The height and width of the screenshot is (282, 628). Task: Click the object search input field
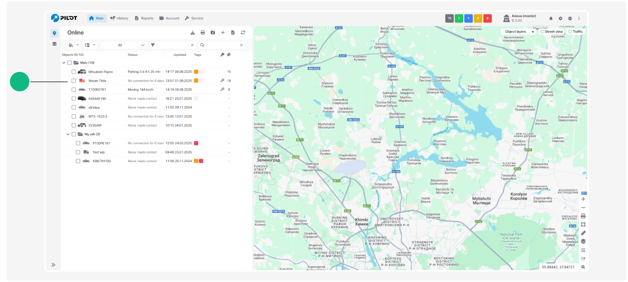(224, 45)
